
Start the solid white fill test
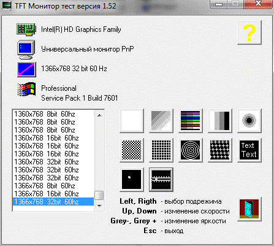click(132, 121)
